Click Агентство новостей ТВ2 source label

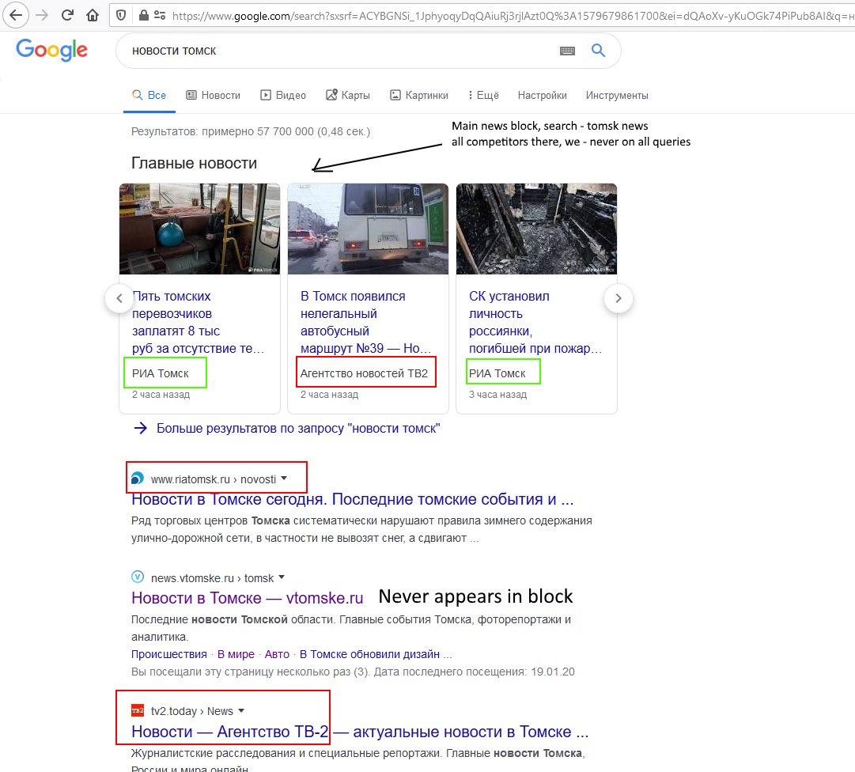[x=364, y=373]
